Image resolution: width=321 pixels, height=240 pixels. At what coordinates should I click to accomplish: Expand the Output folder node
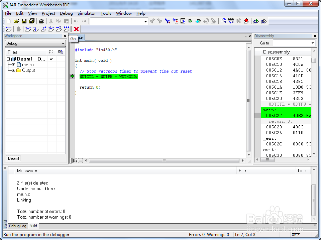point(13,71)
